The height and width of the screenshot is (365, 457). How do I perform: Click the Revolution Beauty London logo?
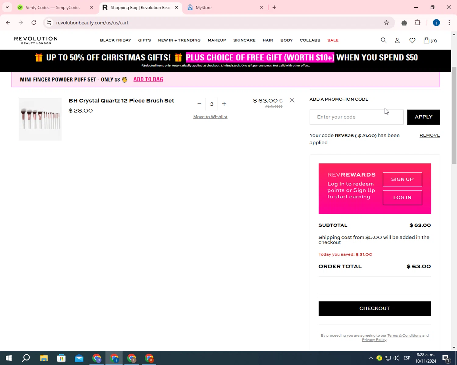(36, 40)
